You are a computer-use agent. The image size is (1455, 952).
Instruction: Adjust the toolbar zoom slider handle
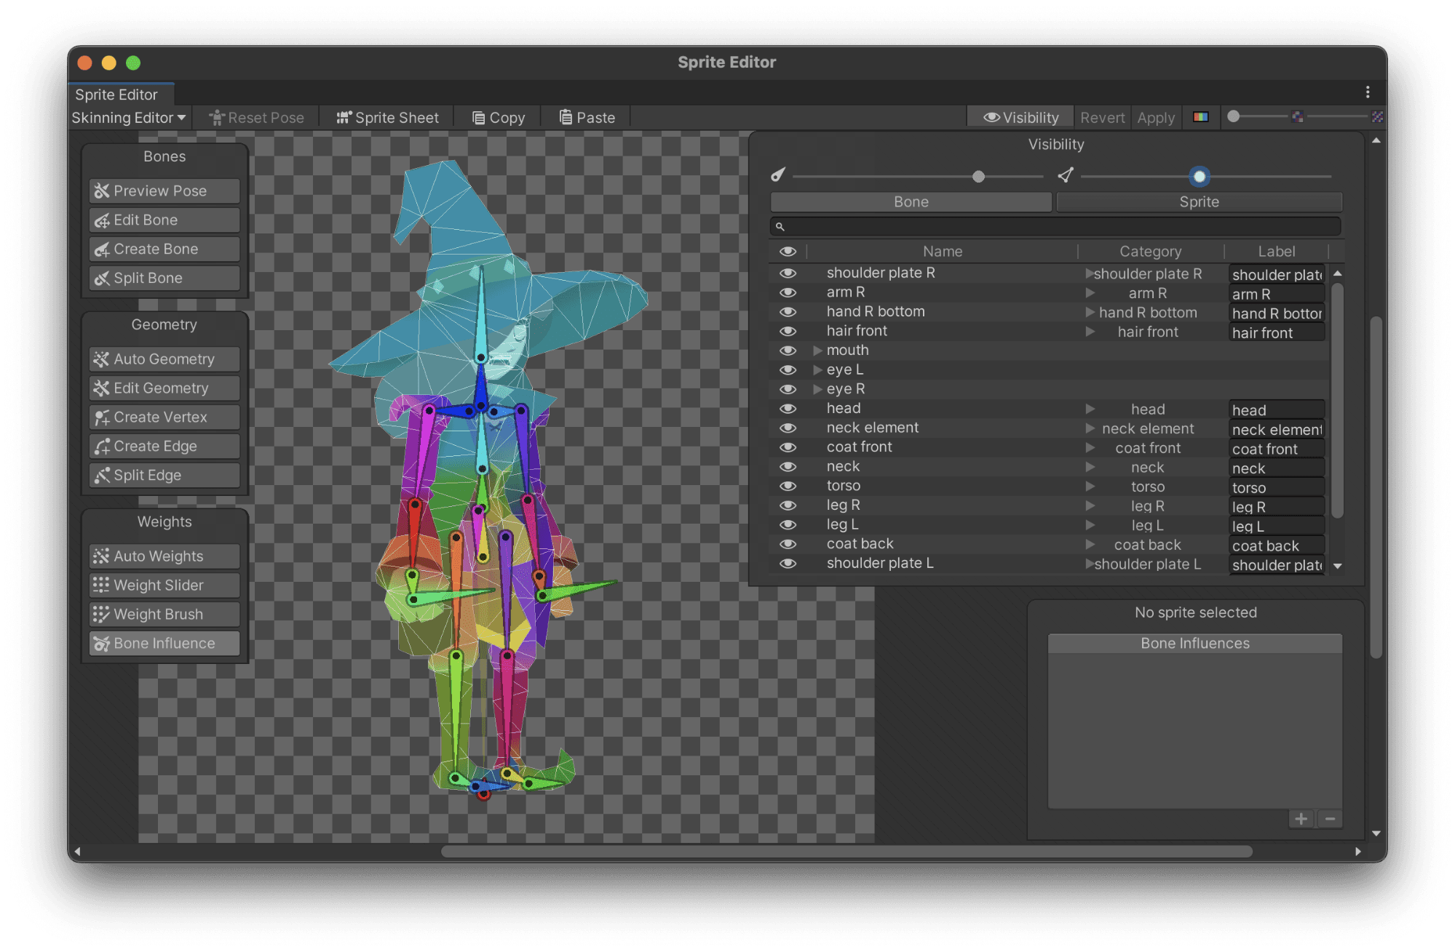[x=1233, y=116]
